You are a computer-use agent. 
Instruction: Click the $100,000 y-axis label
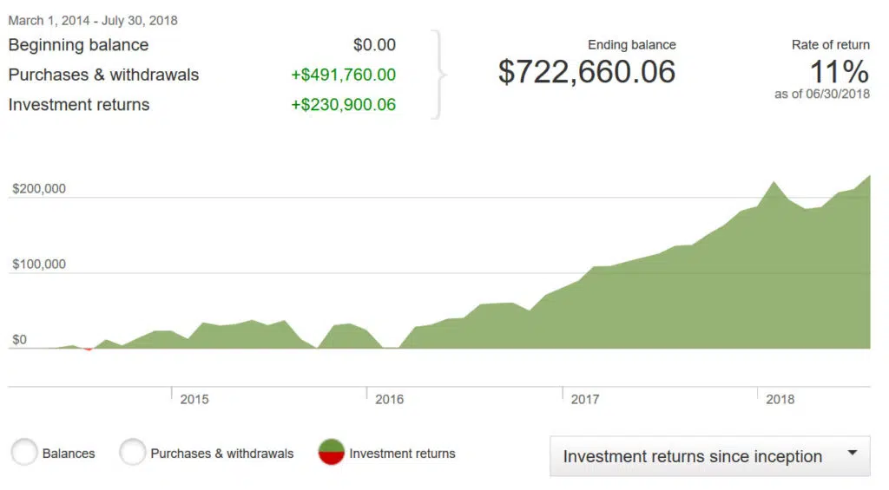click(39, 265)
